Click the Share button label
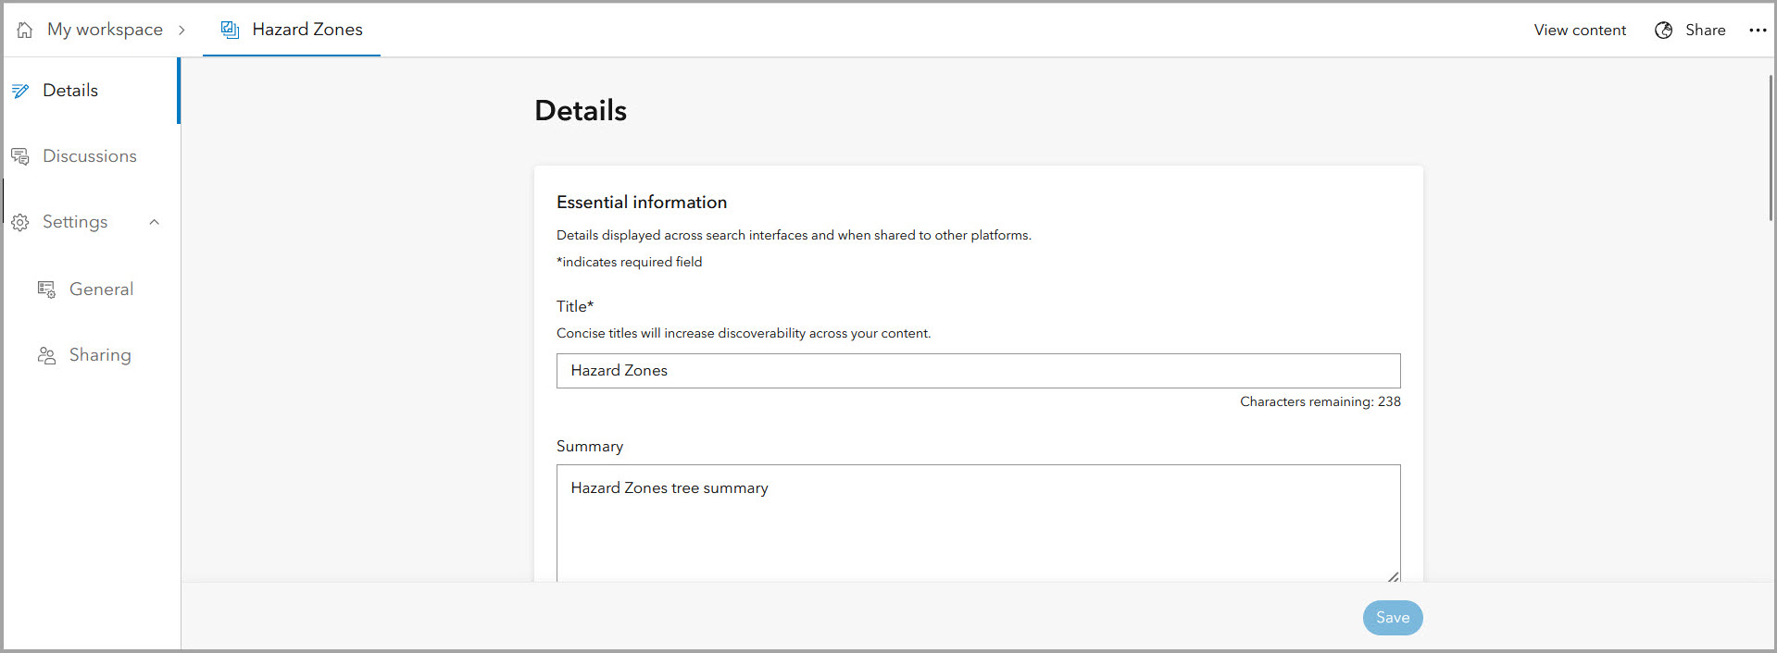The width and height of the screenshot is (1777, 653). (1705, 31)
